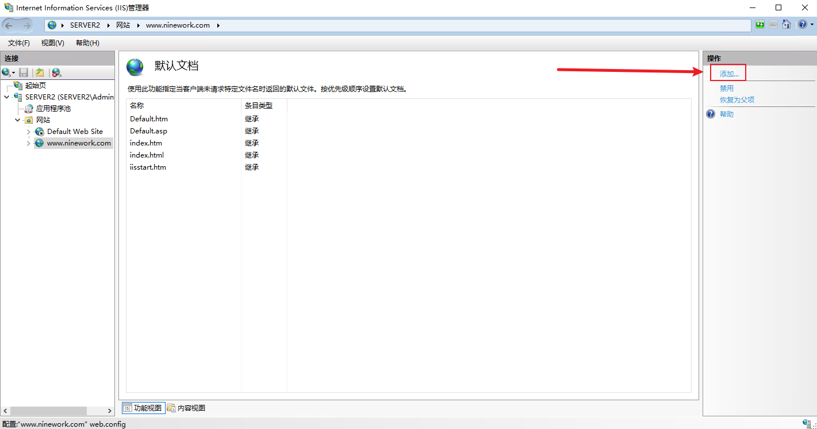Image resolution: width=817 pixels, height=429 pixels.
Task: Click the 恢复为父项 action link
Action: [737, 99]
